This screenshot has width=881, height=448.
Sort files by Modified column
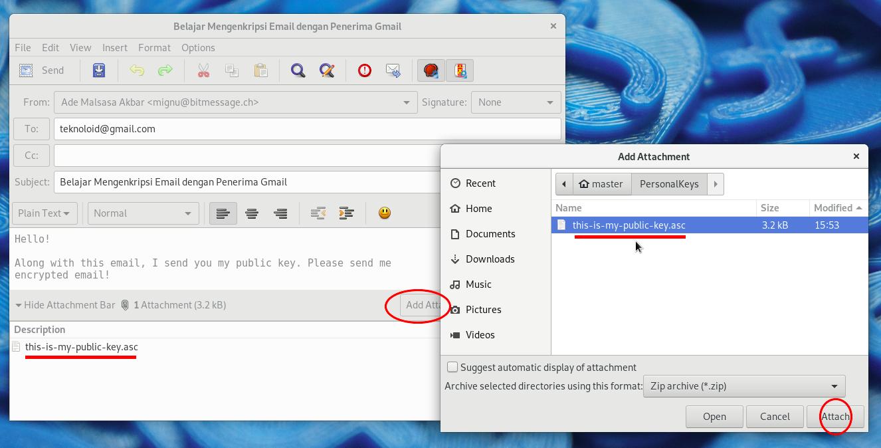[x=838, y=208]
